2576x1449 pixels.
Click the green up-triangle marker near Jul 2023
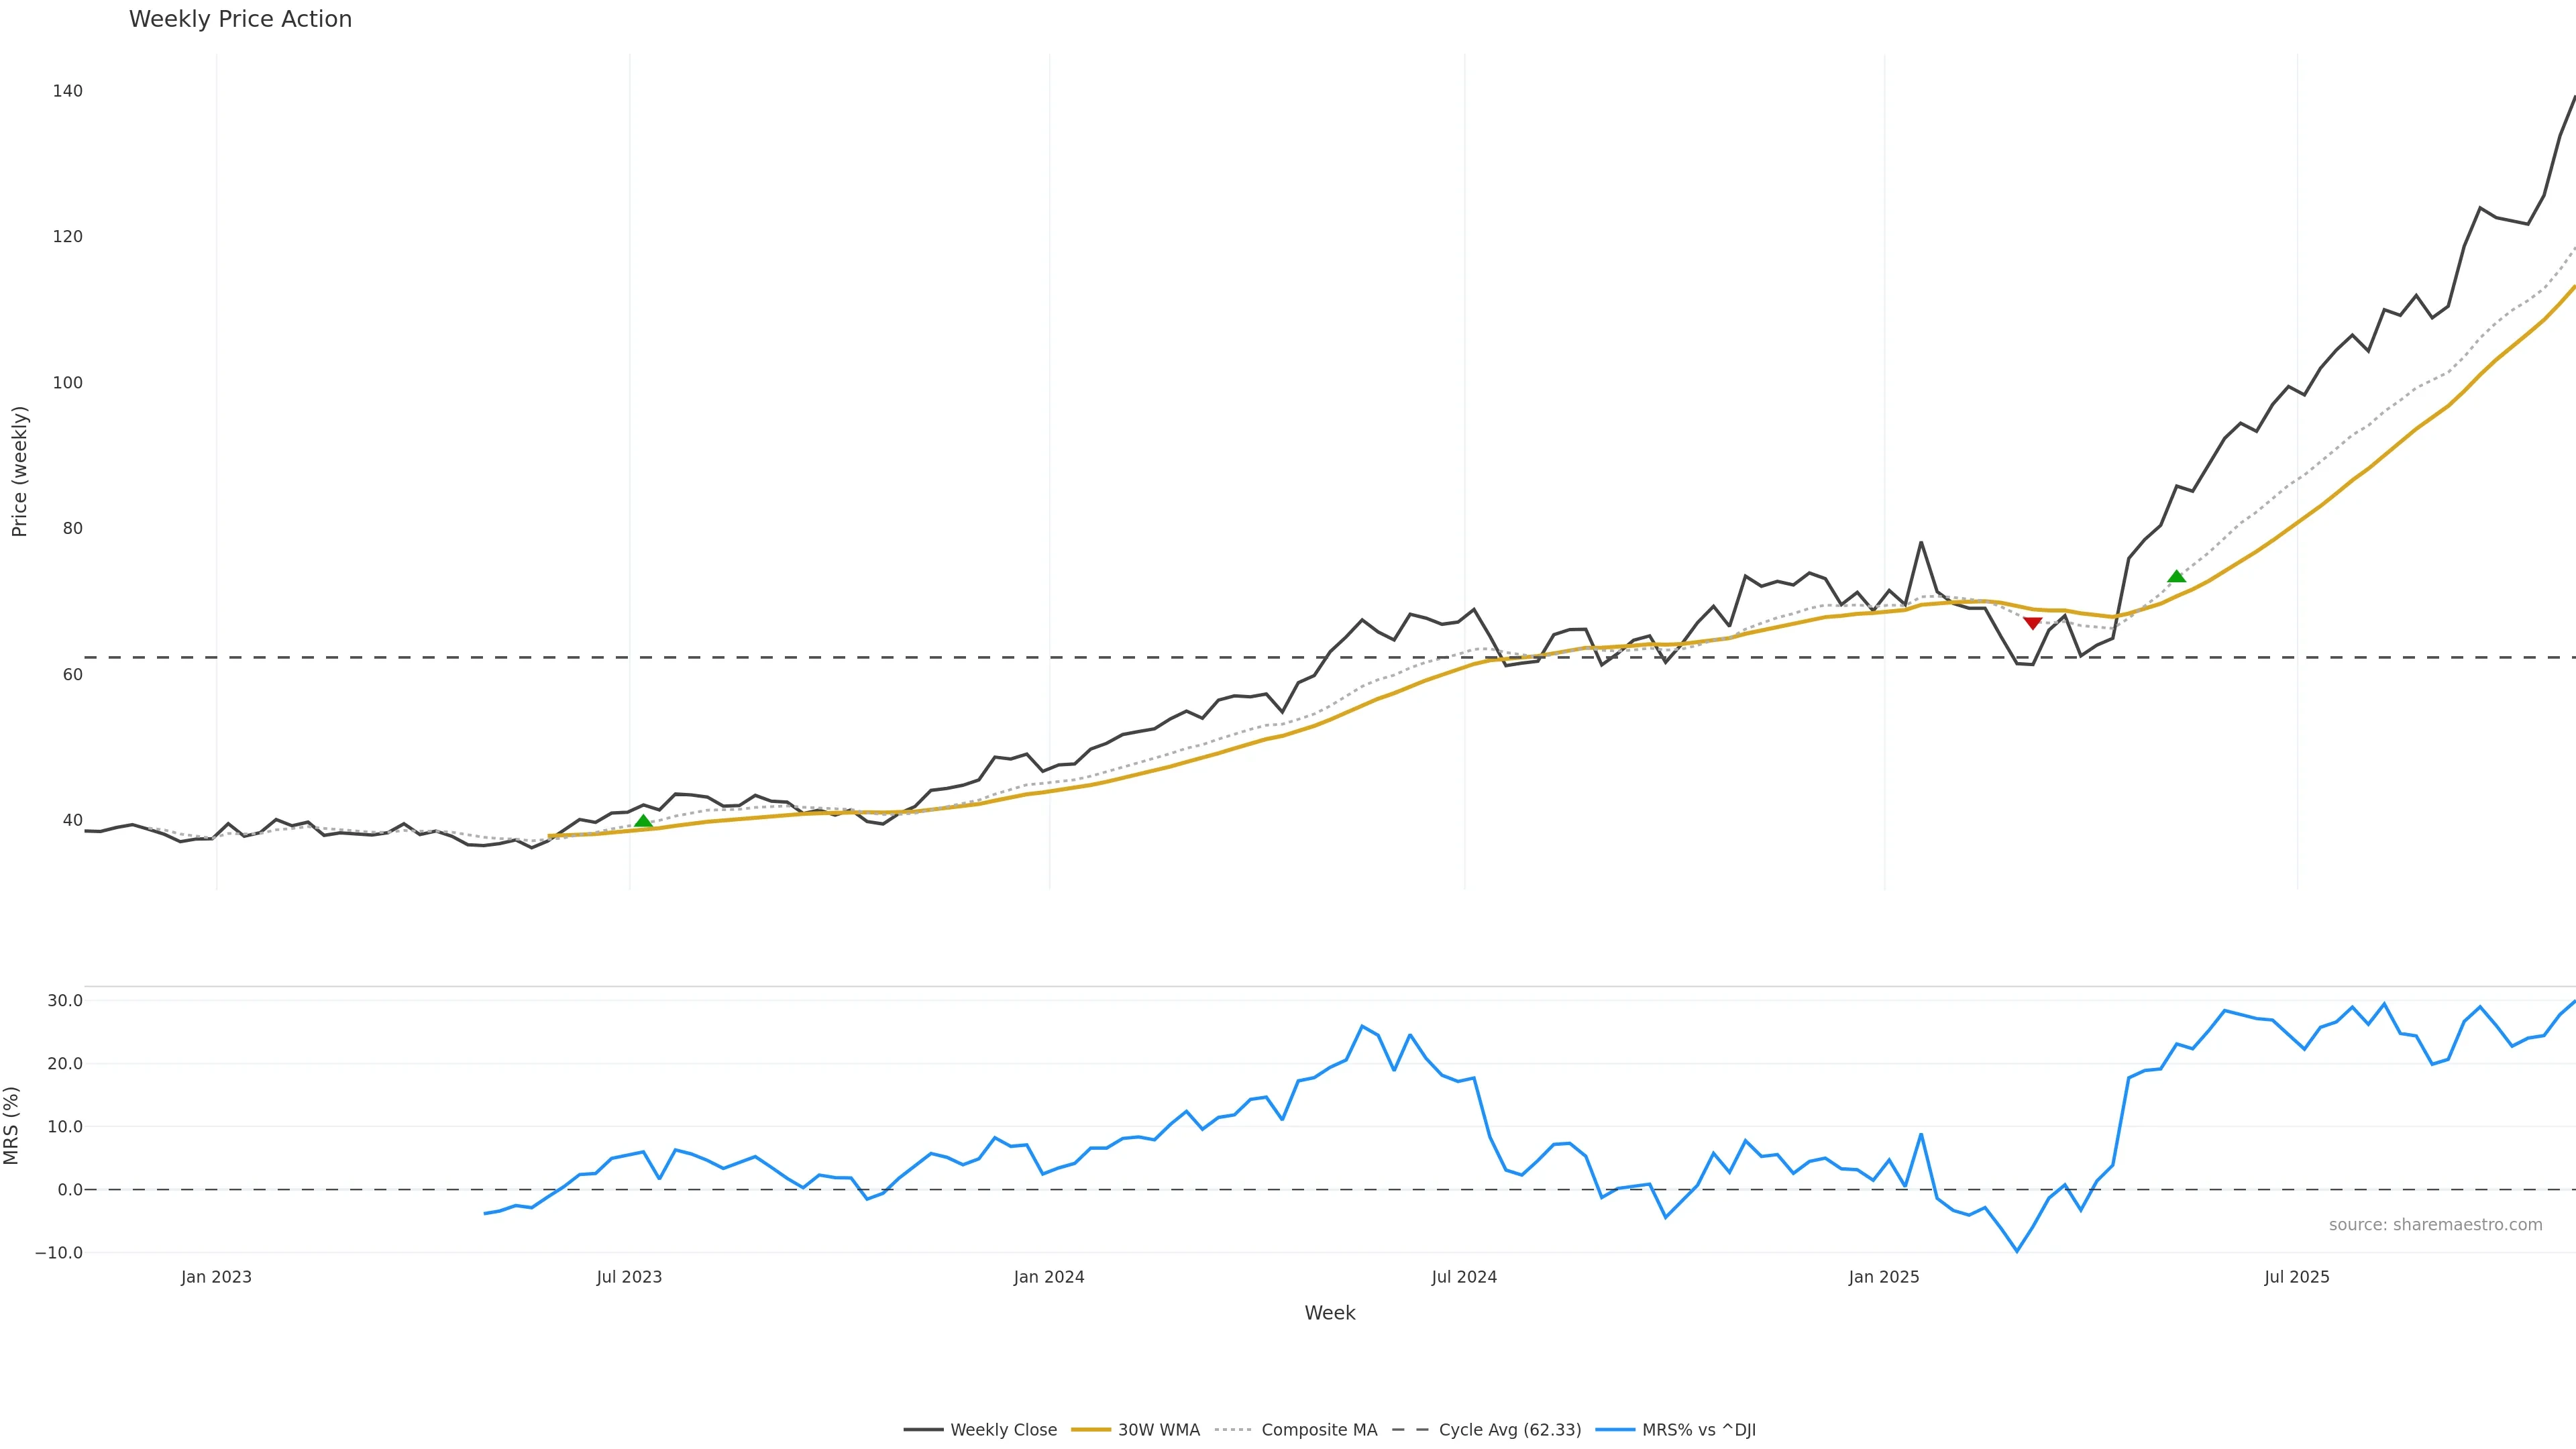tap(643, 821)
